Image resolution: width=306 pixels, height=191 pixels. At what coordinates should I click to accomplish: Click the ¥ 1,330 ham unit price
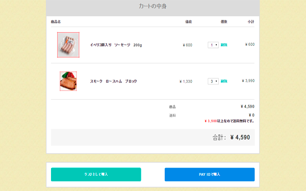click(x=186, y=81)
